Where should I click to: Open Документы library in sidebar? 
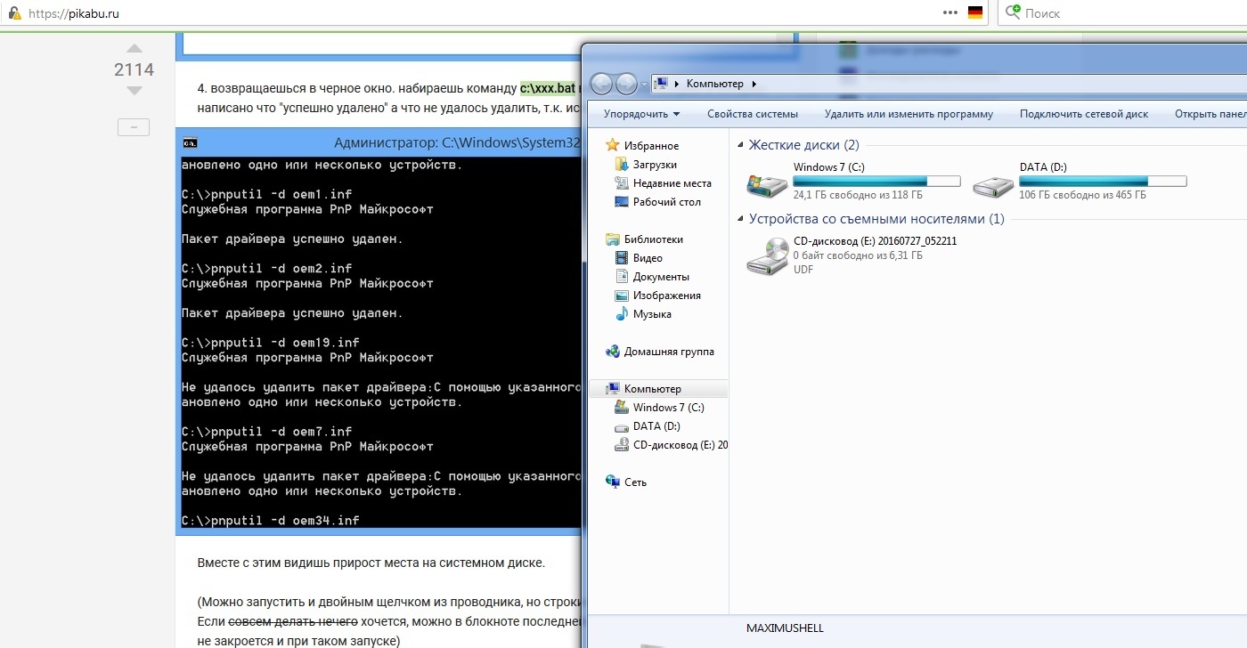click(661, 277)
